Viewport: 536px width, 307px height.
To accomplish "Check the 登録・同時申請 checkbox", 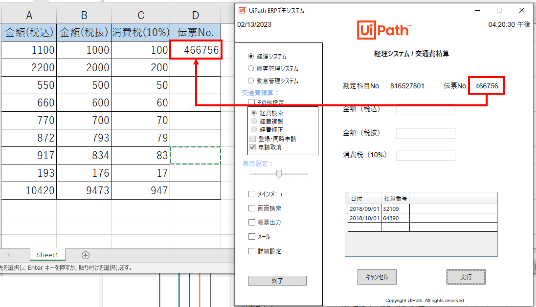I will (x=253, y=139).
